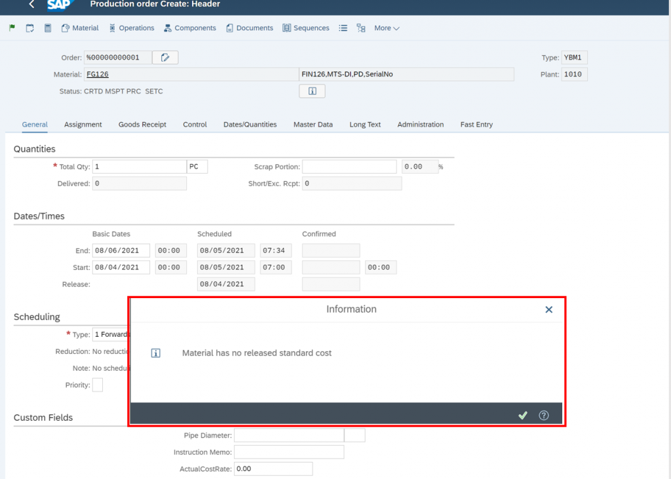Open the scheduling Type dropdown
This screenshot has width=671, height=479.
pos(111,334)
